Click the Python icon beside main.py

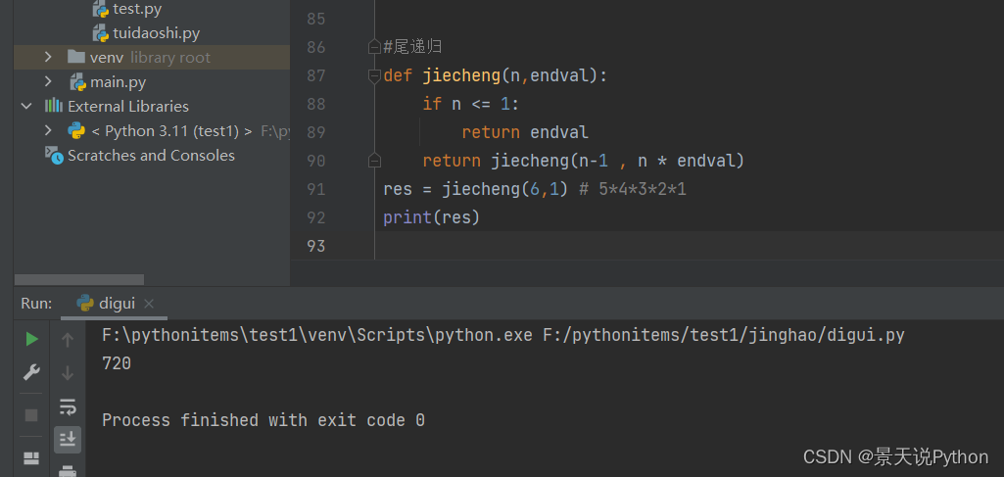(x=78, y=82)
